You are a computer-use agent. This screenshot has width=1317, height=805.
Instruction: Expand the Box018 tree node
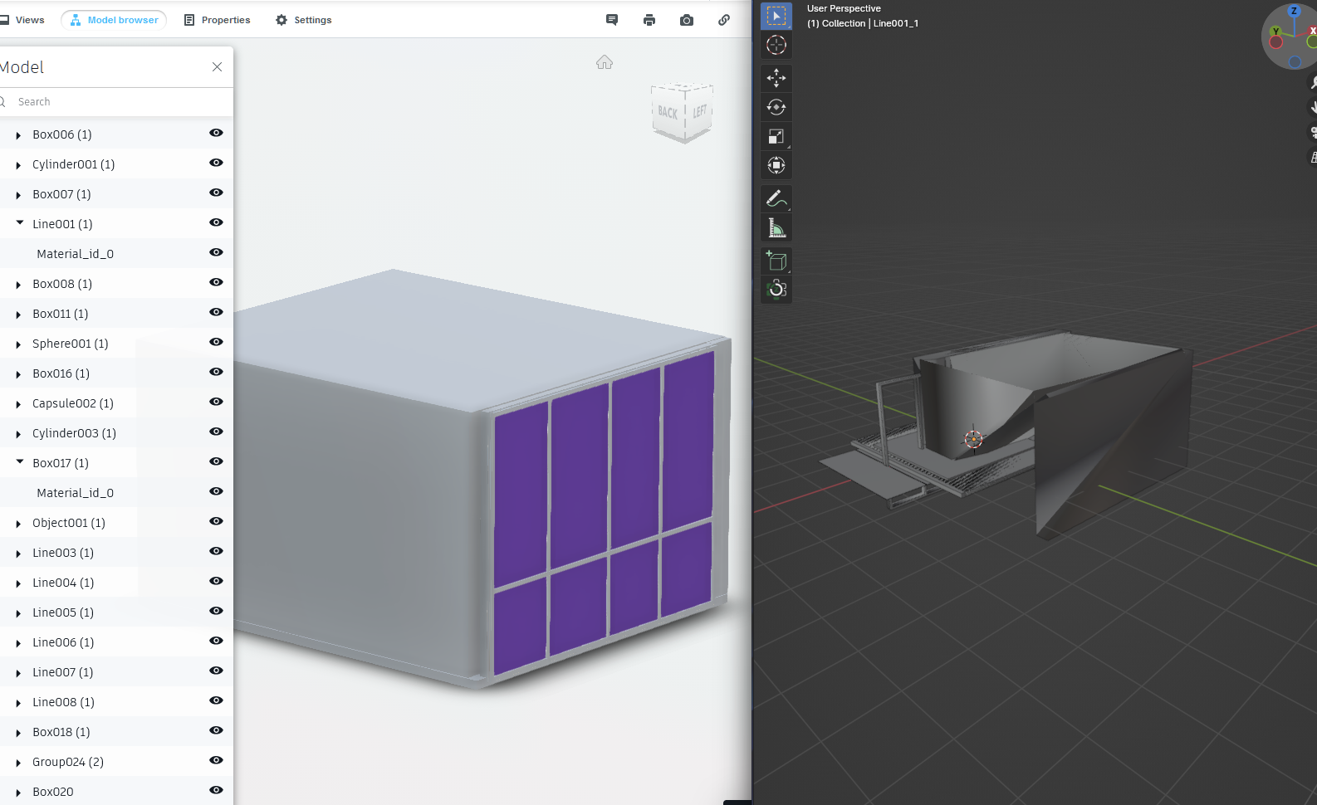(18, 733)
